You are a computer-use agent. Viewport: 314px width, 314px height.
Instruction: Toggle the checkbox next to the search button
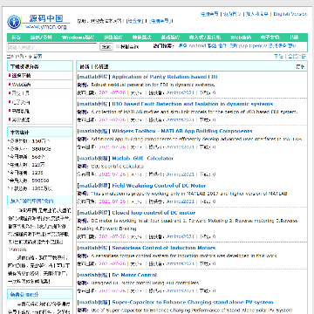(x=118, y=46)
